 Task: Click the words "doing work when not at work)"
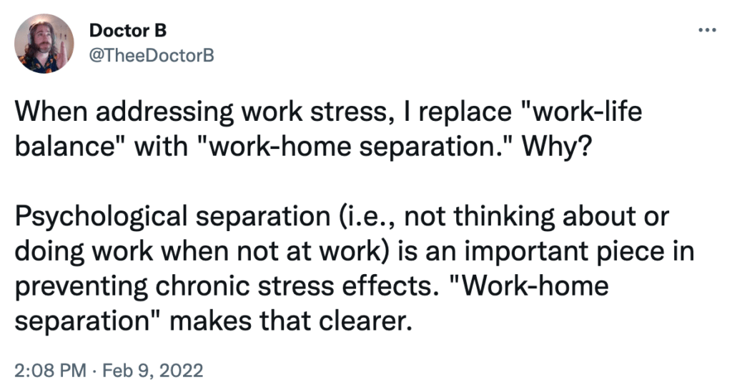pos(202,251)
